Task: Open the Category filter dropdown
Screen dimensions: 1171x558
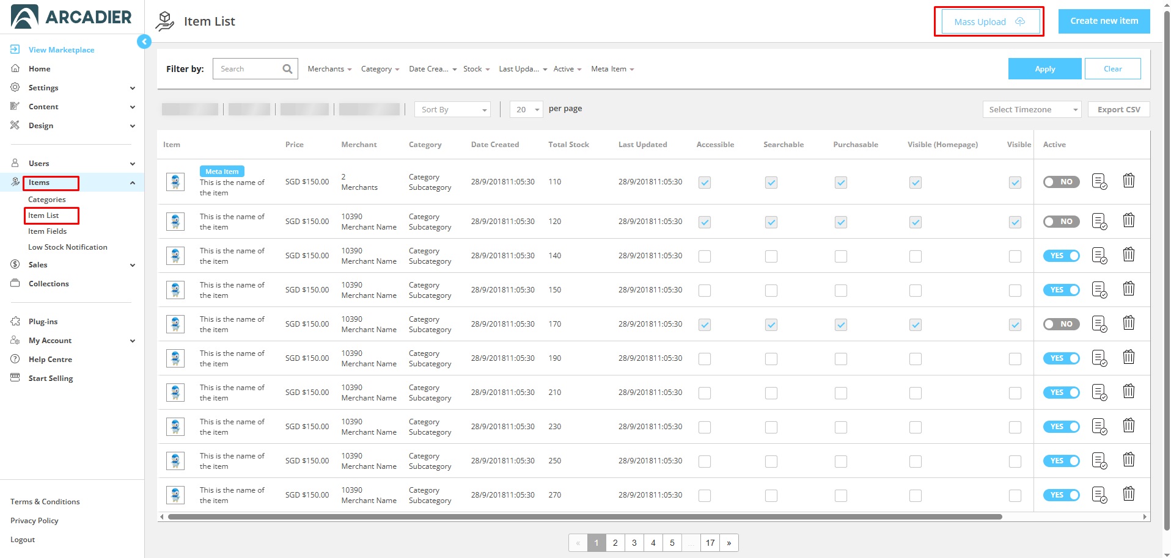Action: (380, 69)
